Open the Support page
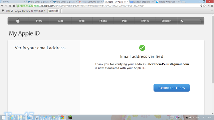 coord(166,21)
